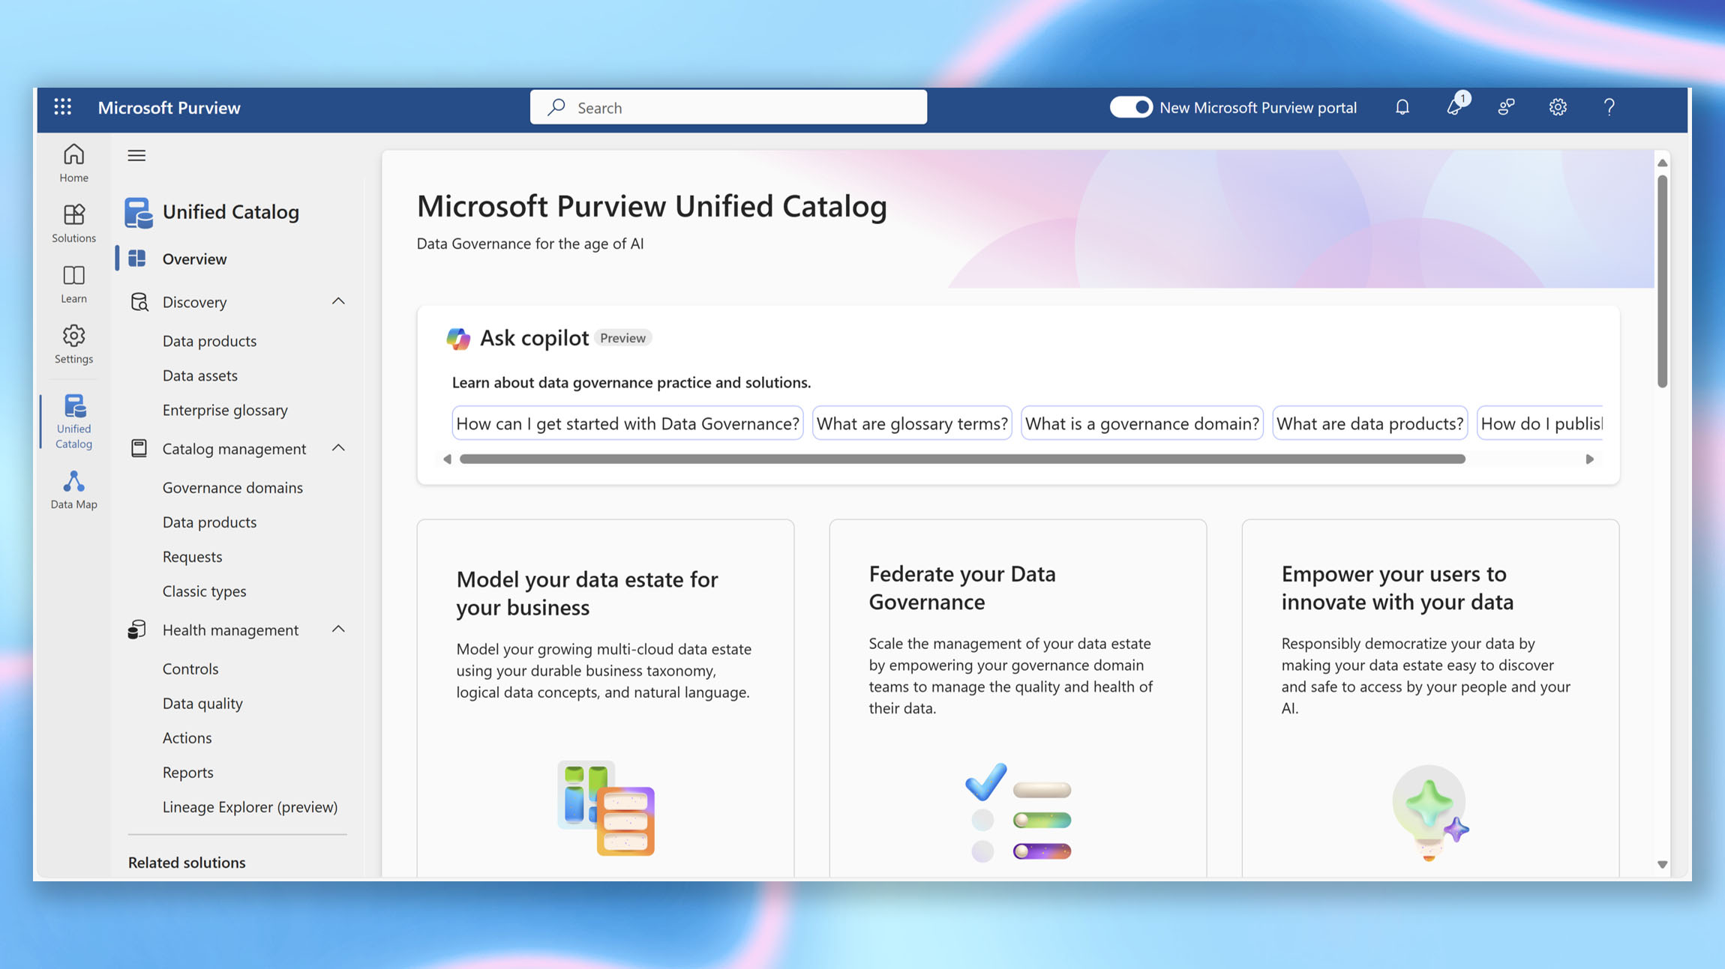
Task: Toggle the New Microsoft Purview portal switch
Action: pos(1130,107)
